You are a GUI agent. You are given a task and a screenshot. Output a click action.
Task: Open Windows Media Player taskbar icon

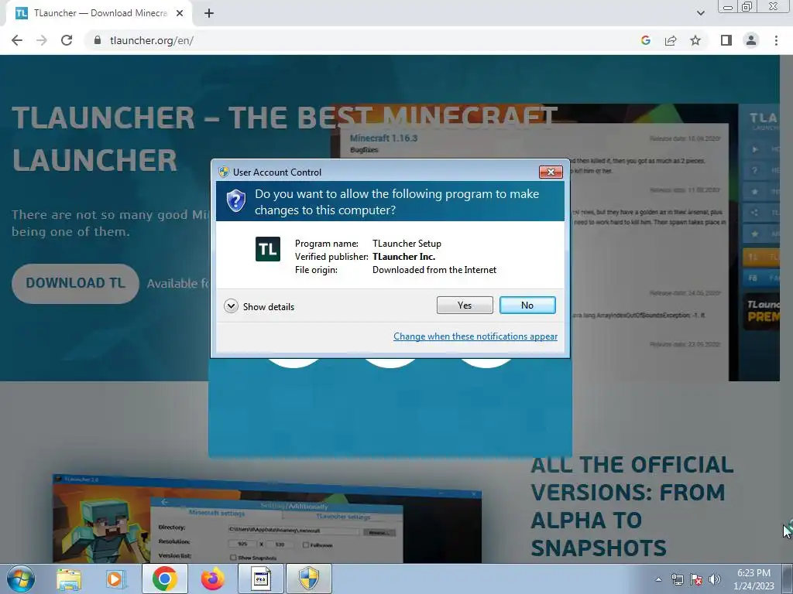coord(115,579)
